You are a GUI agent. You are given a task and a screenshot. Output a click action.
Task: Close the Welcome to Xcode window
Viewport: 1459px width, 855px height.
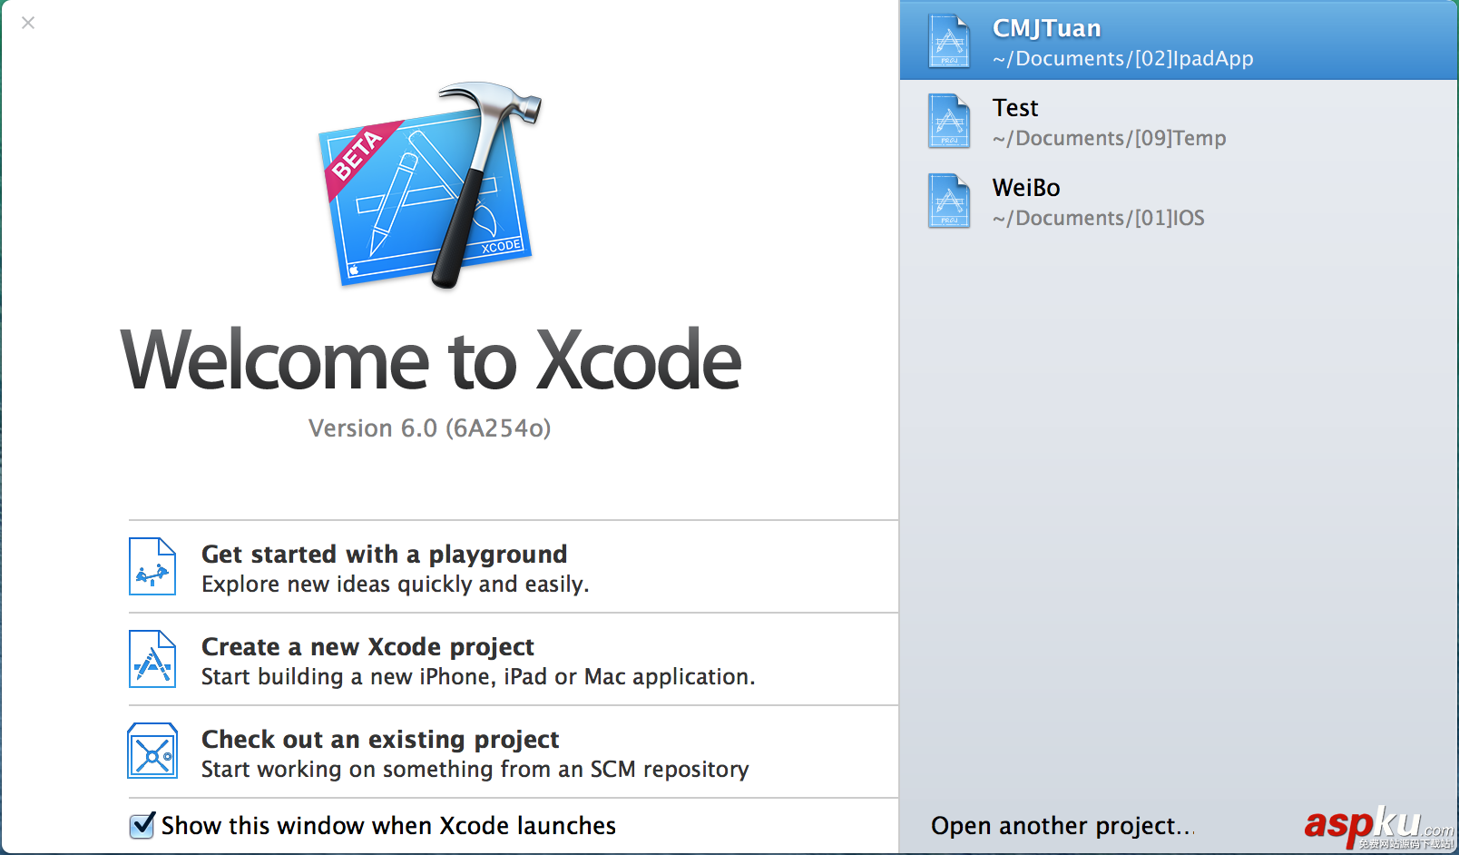(28, 23)
